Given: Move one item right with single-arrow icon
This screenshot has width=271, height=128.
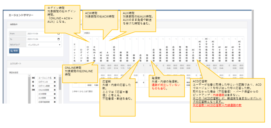Looking at the screenshot, I should click(33, 82).
